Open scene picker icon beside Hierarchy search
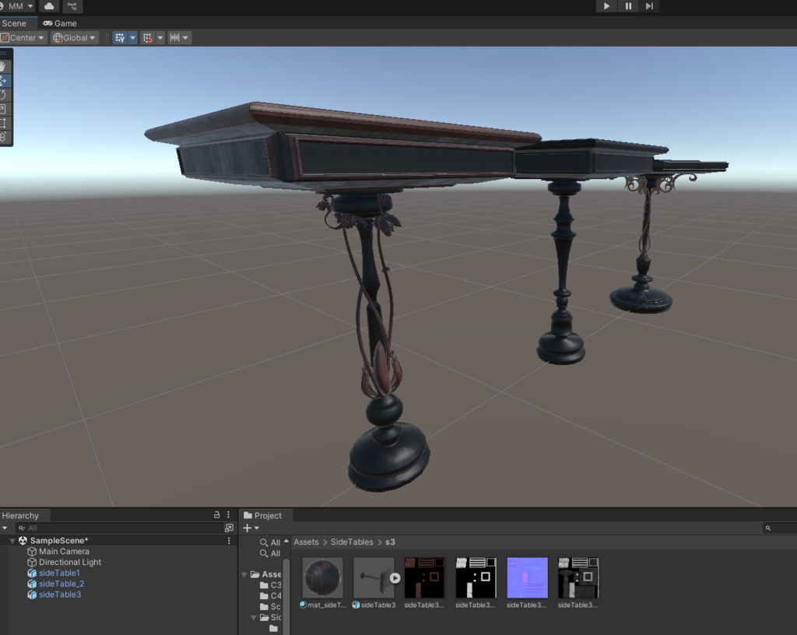Viewport: 797px width, 635px height. click(229, 528)
